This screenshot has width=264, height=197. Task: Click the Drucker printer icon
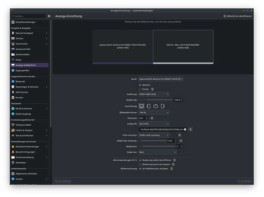(x=13, y=97)
